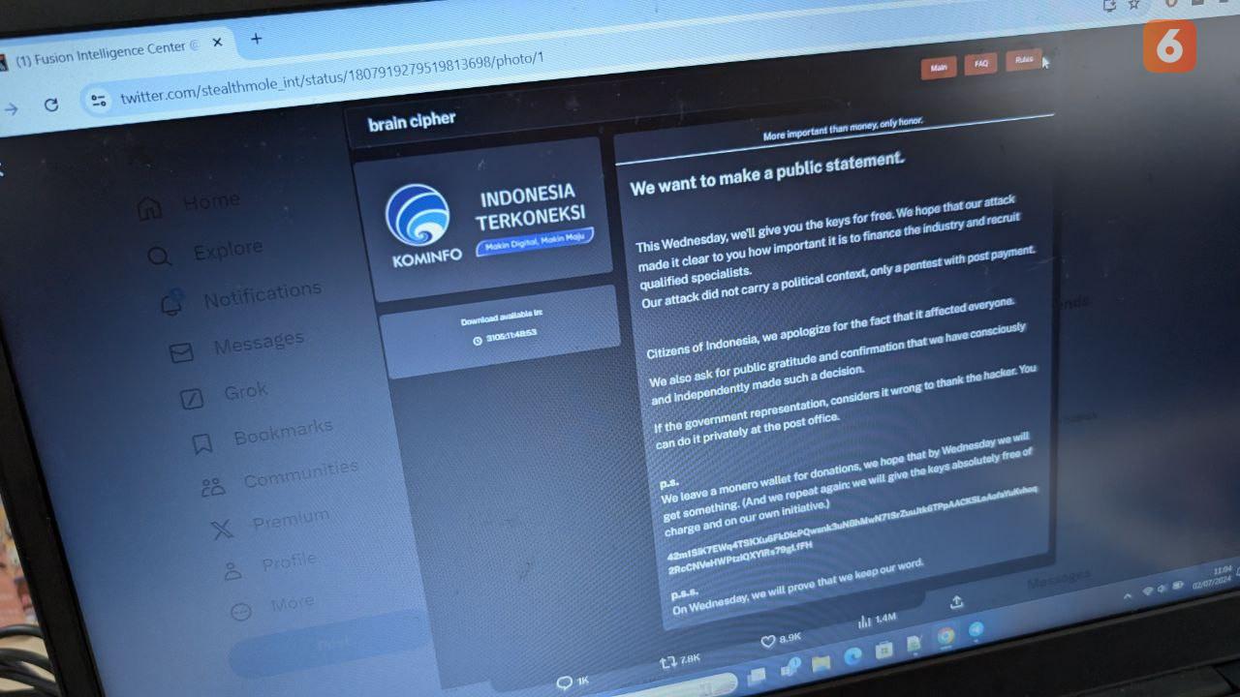Screen dimensions: 1240x697
Task: Open a new browser tab
Action: coord(257,39)
